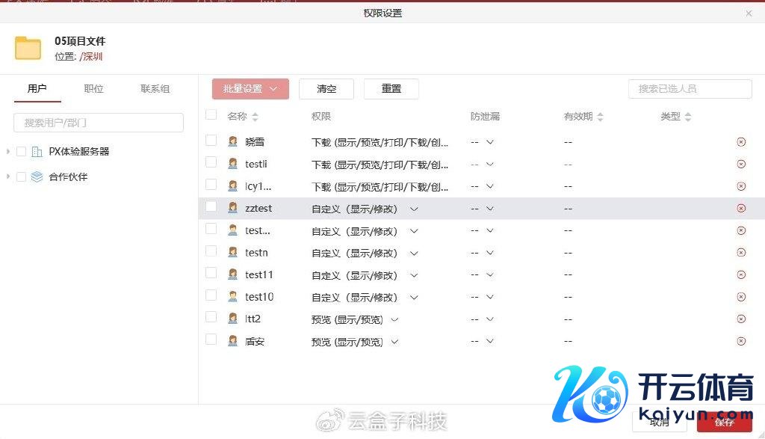
Task: Check the select-all checkbox in table header
Action: point(211,115)
